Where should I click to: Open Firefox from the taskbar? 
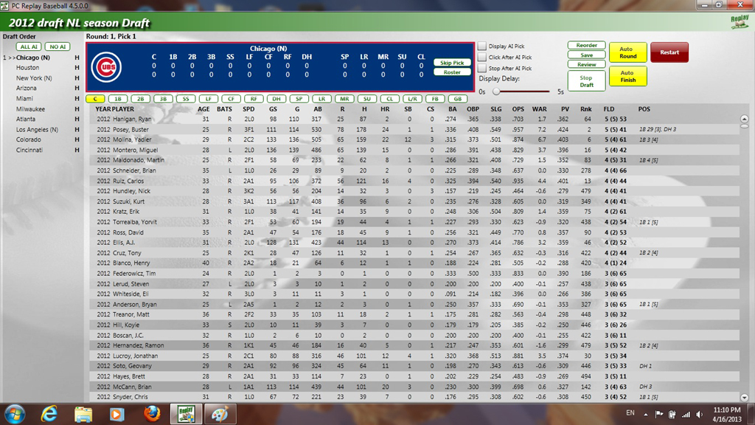click(x=152, y=413)
